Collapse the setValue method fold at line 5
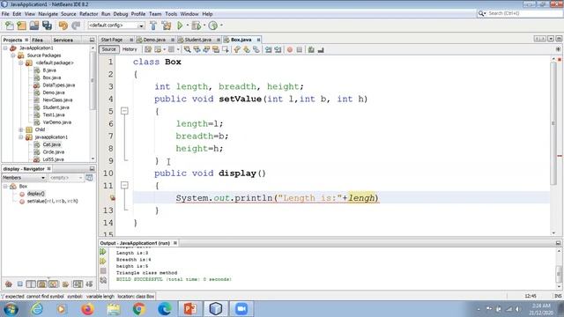 (x=124, y=111)
